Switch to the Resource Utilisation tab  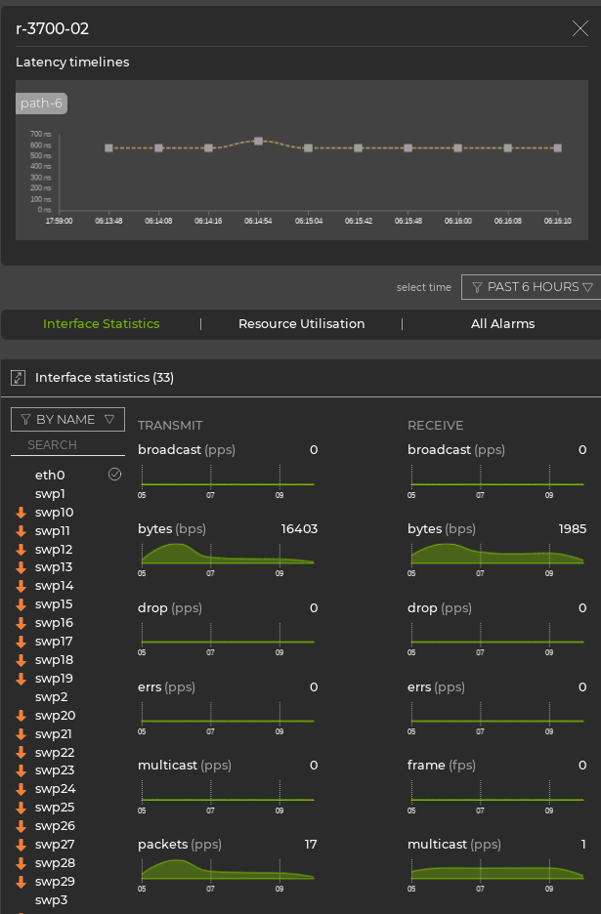301,324
